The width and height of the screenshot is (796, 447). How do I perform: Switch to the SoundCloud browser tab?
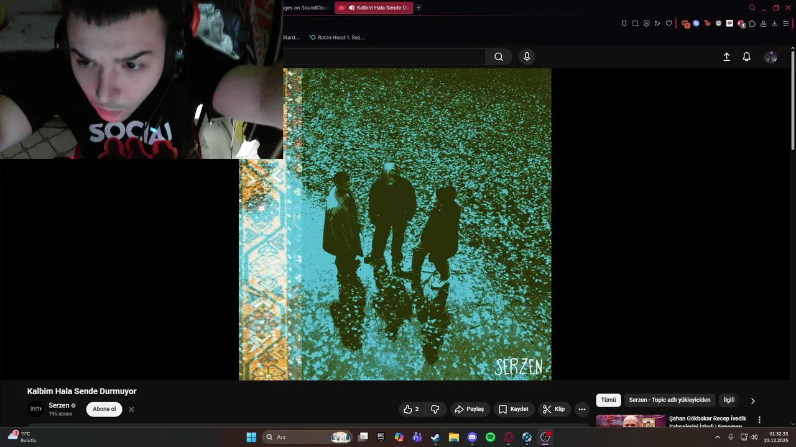(306, 7)
